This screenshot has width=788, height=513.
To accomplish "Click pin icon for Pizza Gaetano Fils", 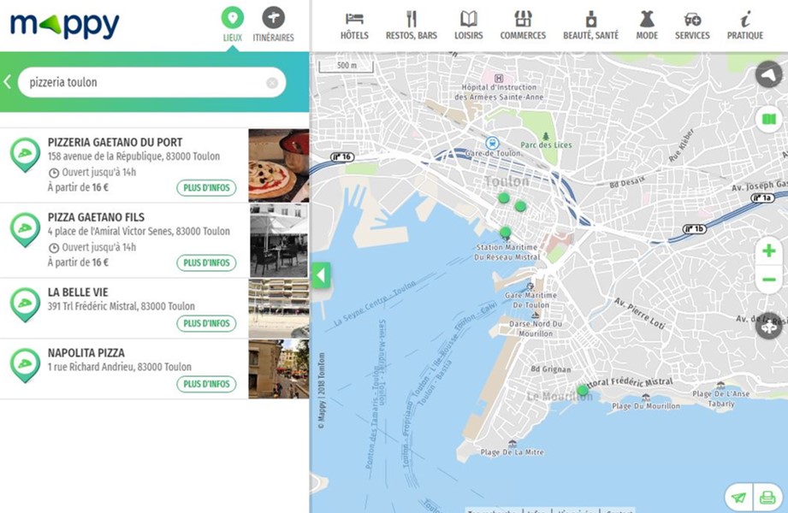I will [x=25, y=230].
